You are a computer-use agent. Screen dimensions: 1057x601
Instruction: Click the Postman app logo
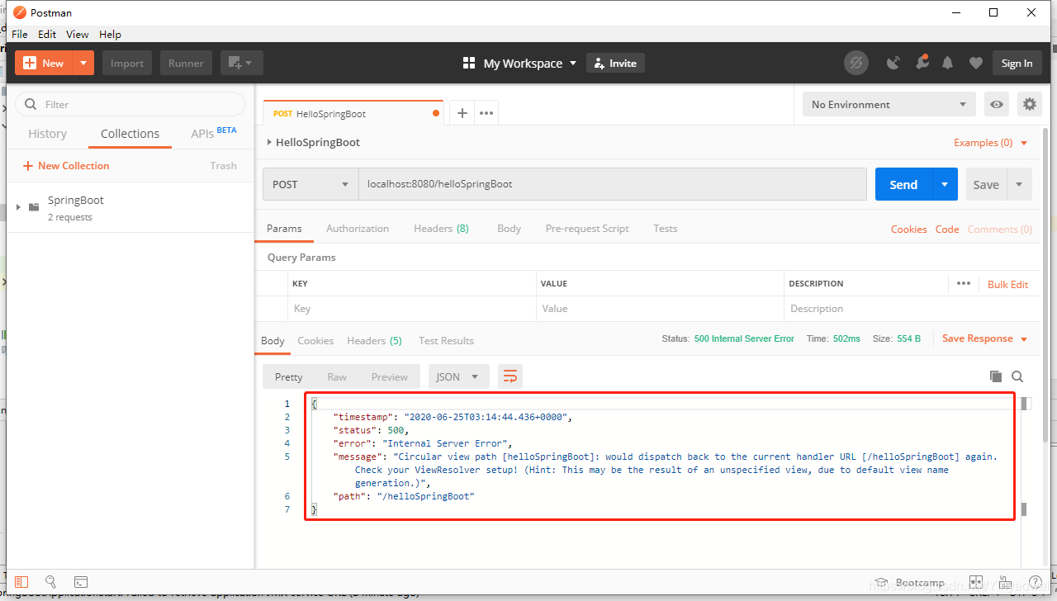pos(19,12)
